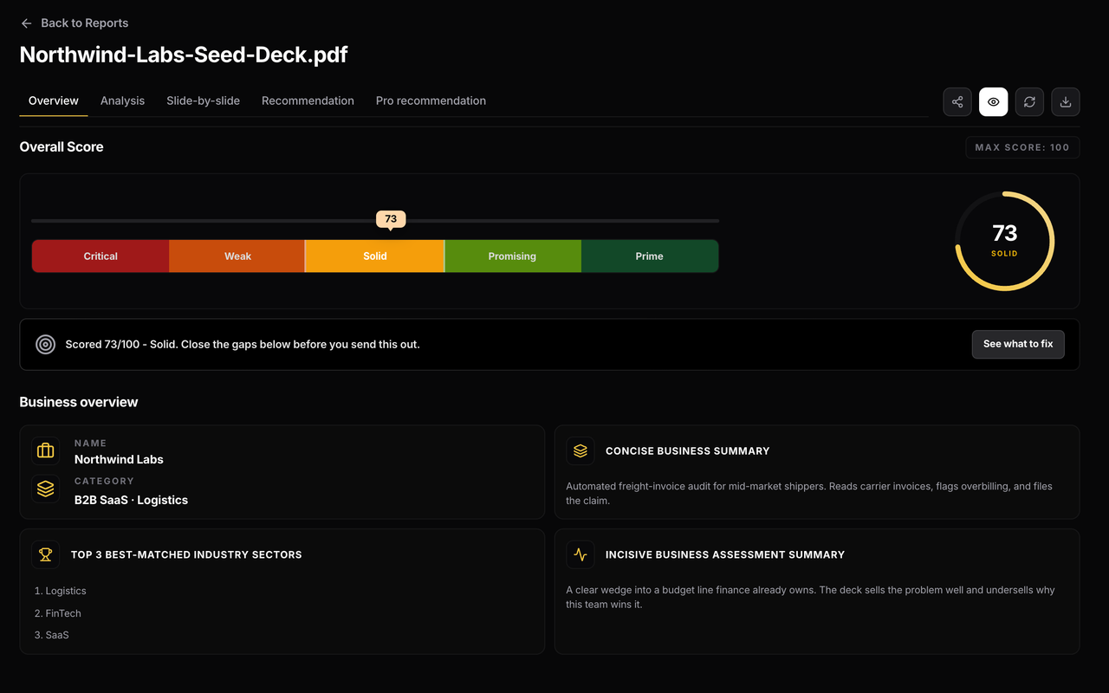
Task: Click the Concise Business Summary heading
Action: pyautogui.click(x=688, y=451)
